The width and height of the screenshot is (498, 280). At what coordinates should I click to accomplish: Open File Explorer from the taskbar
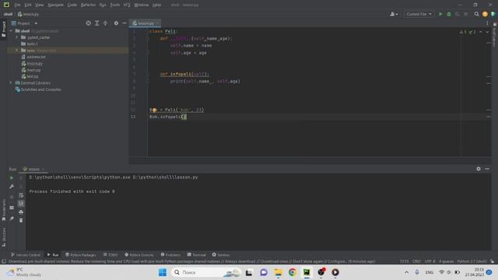click(278, 272)
